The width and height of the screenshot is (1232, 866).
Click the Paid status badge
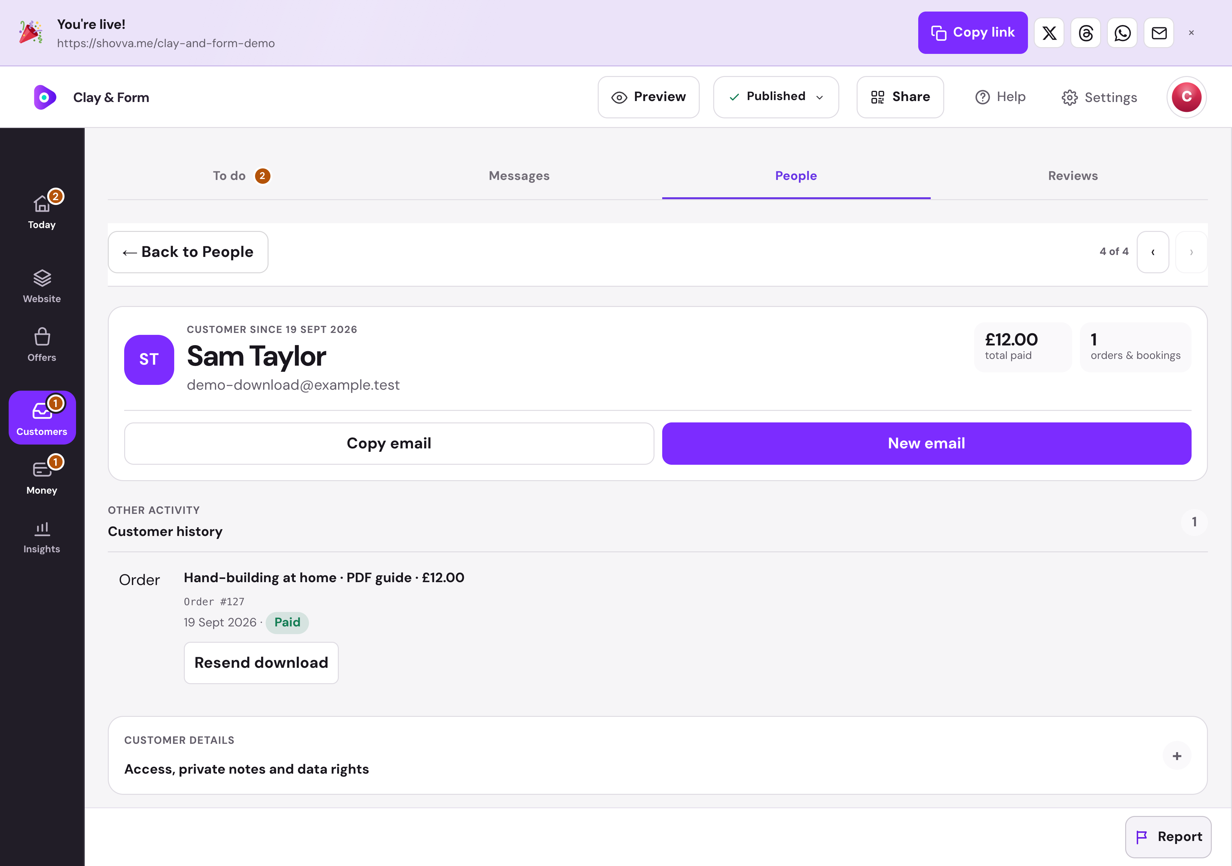click(x=287, y=623)
